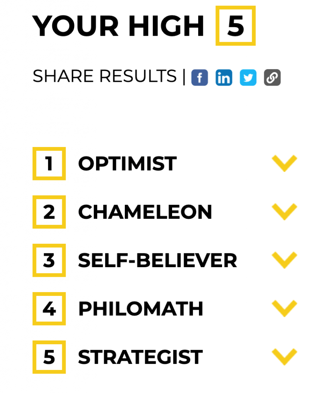The image size is (320, 393).
Task: Expand the Optimist chevron
Action: [x=284, y=163]
